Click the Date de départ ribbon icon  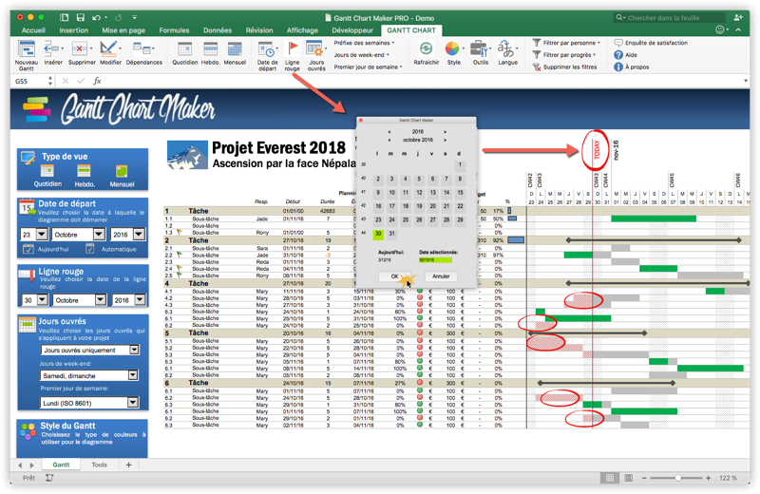(x=266, y=49)
